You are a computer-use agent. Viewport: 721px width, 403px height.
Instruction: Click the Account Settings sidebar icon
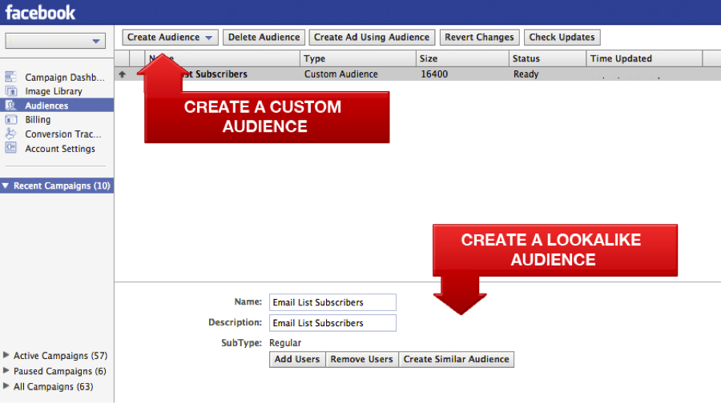[10, 148]
